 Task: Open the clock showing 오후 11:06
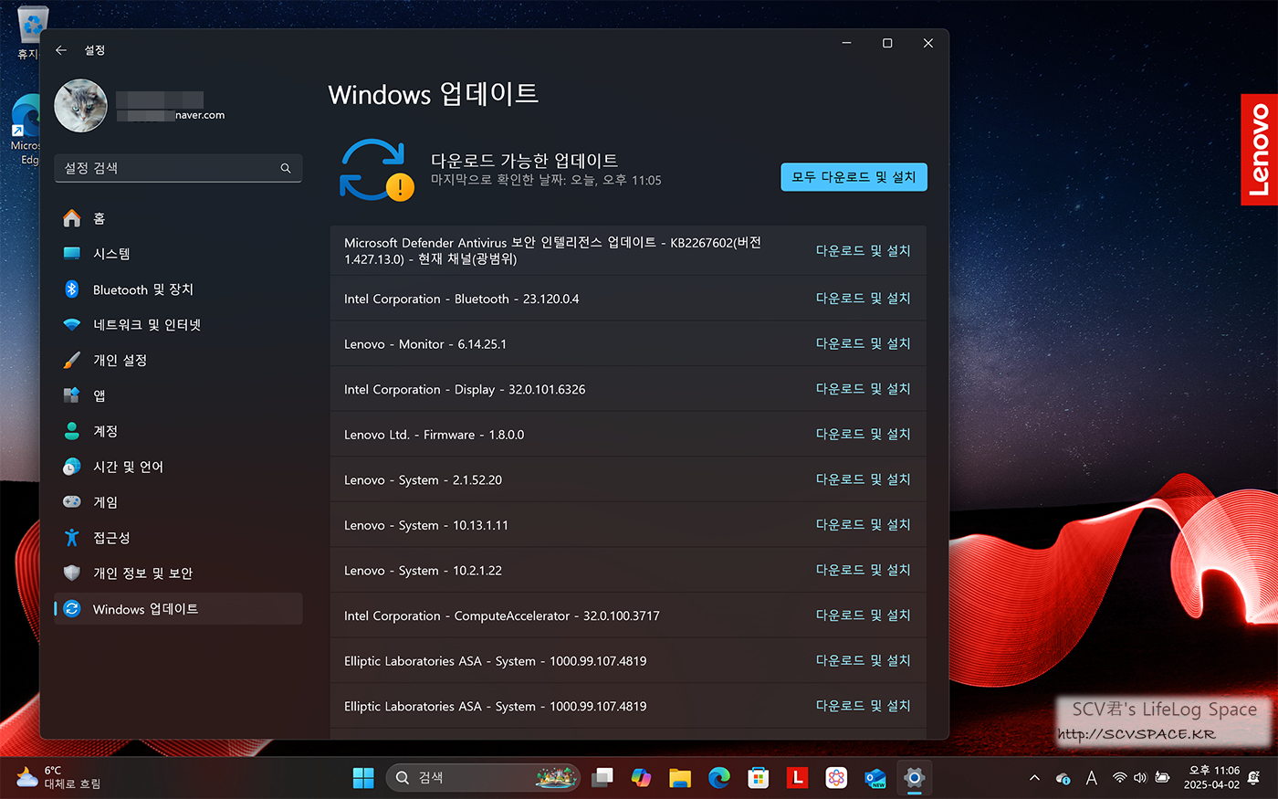coord(1213,778)
